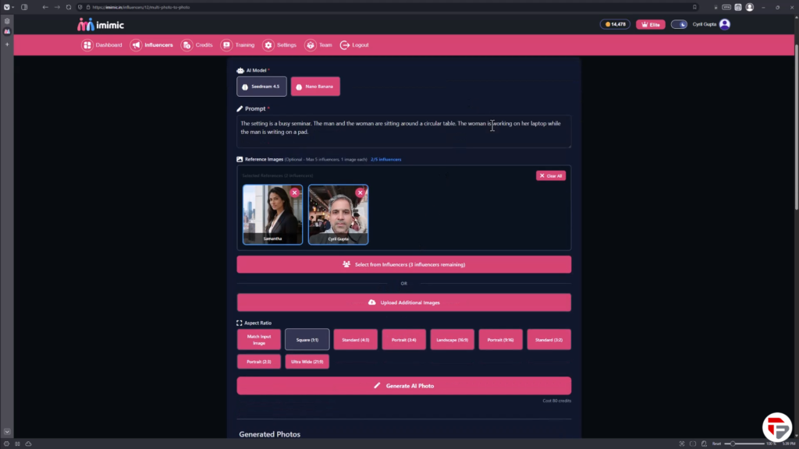
Task: Click the Training icon in navbar
Action: tap(226, 45)
